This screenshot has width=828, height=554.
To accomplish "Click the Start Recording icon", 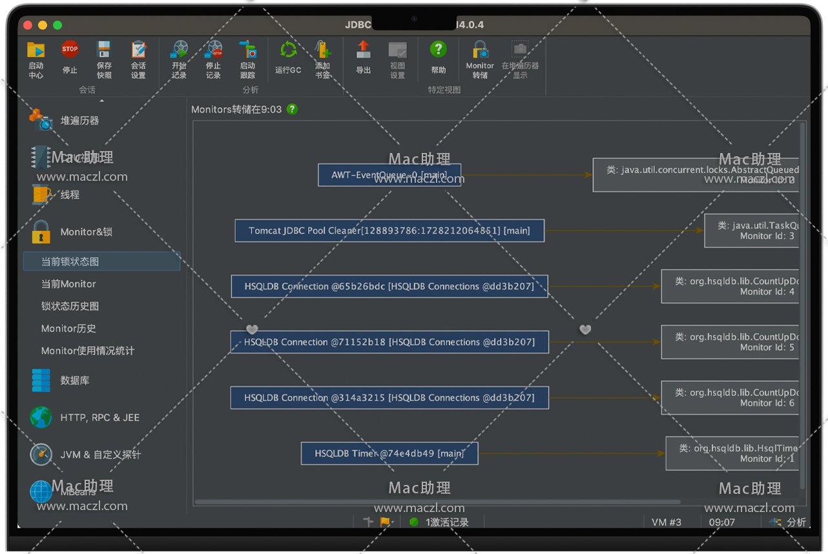I will tap(179, 59).
